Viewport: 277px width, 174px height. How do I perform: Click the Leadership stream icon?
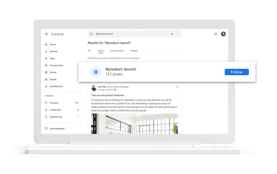(46, 110)
